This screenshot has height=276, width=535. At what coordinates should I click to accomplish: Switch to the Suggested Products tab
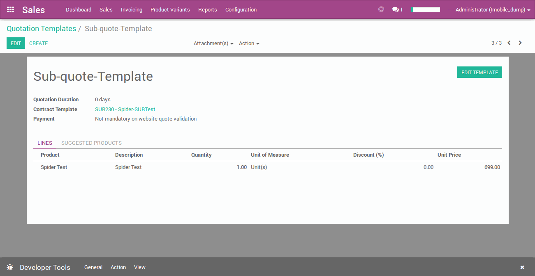click(91, 143)
